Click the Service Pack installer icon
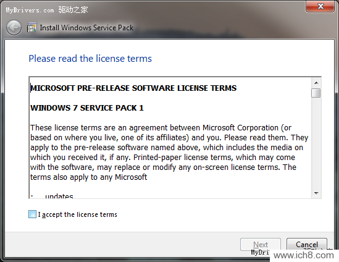This screenshot has height=262, width=339. 31,27
